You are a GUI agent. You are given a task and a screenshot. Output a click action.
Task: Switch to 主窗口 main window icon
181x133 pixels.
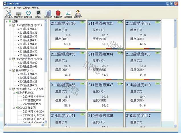tap(38, 14)
